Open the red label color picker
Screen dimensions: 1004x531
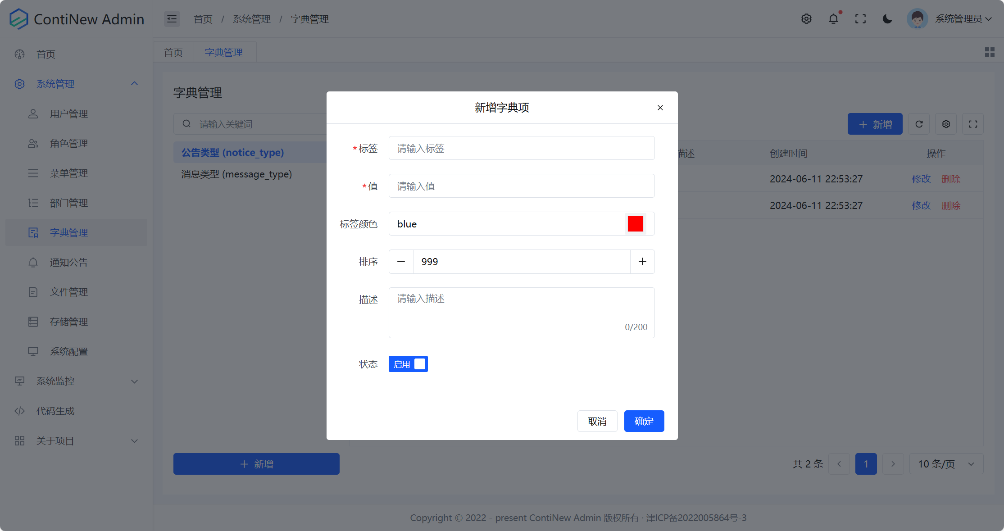[x=635, y=223]
